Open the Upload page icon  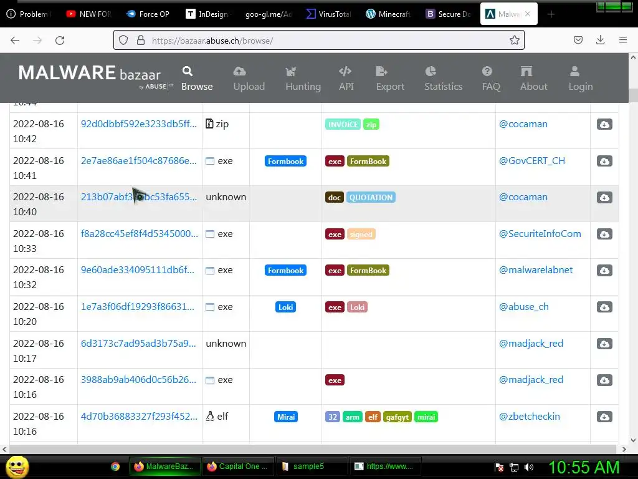click(x=240, y=72)
